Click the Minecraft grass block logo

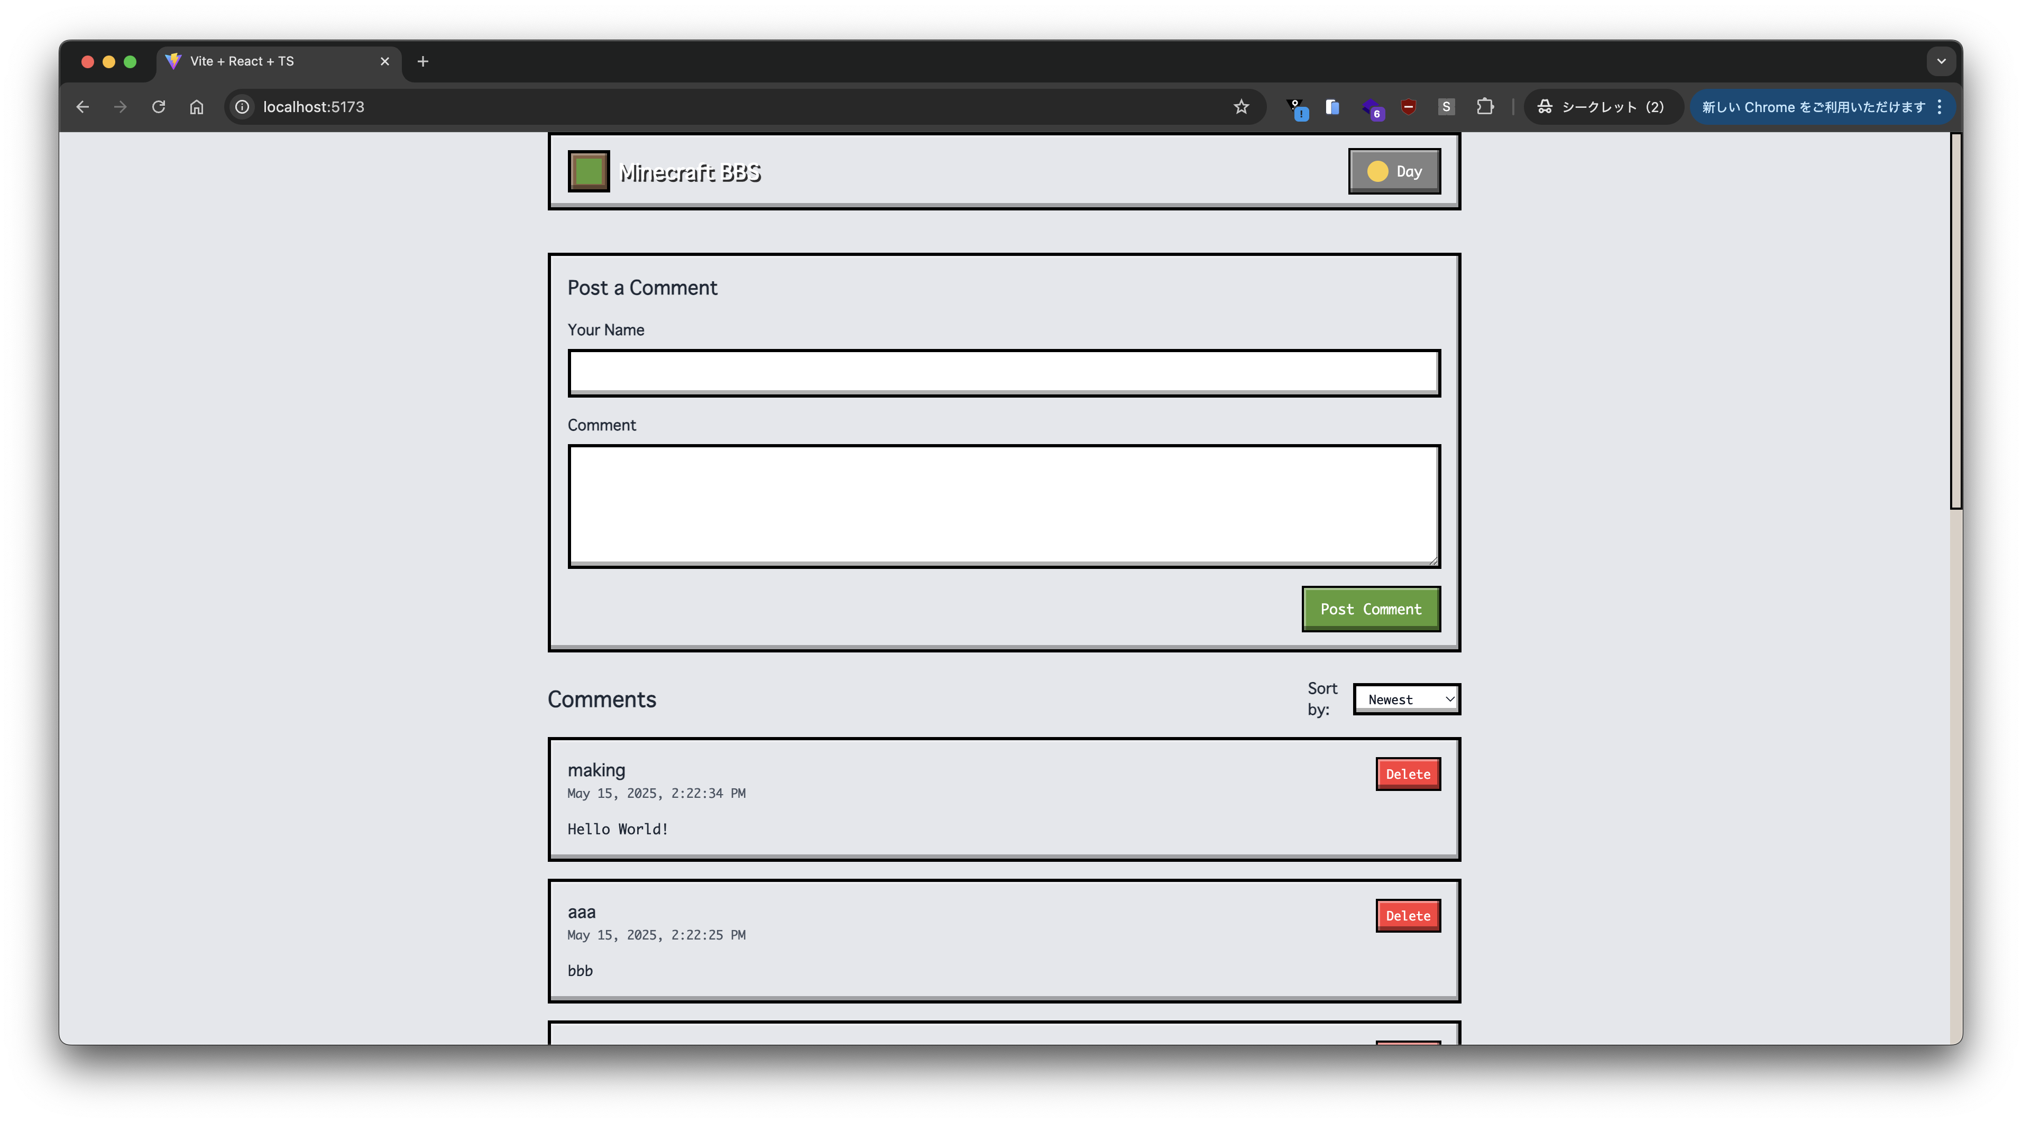(x=589, y=171)
